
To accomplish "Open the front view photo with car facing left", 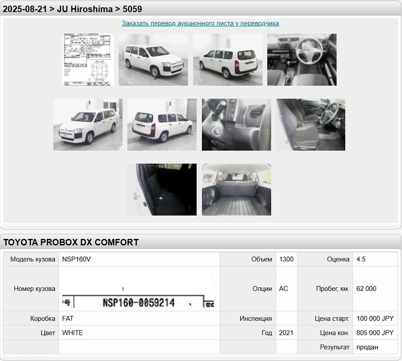I will click(x=88, y=124).
